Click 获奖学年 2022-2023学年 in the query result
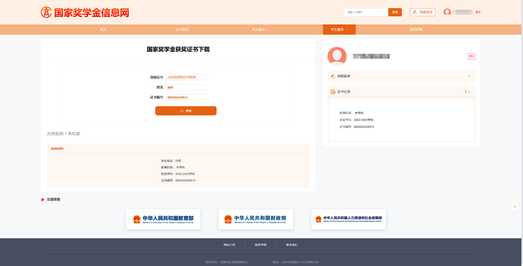 [178, 174]
